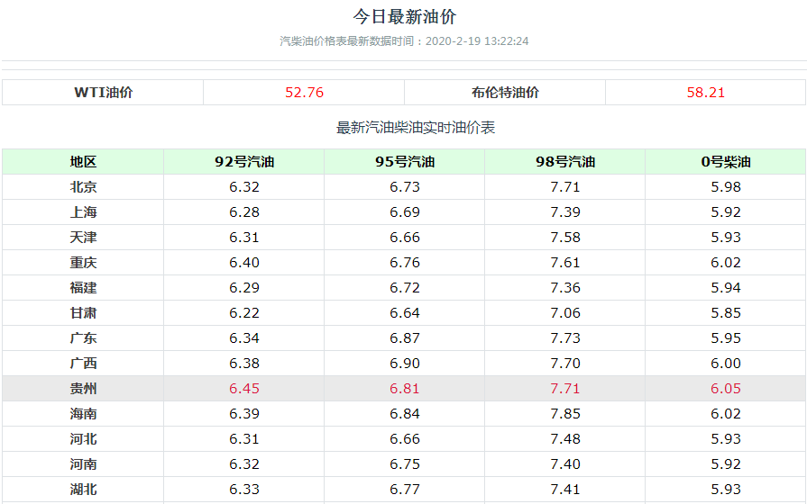807x504 pixels.
Task: Open the 重庆 region entry
Action: point(83,263)
